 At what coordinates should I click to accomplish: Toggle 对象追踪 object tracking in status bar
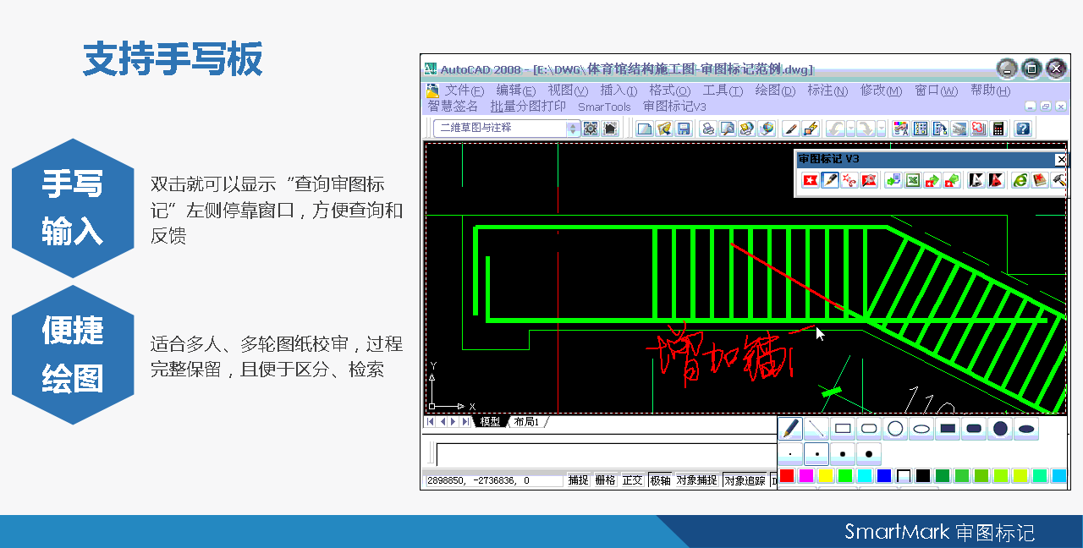[745, 480]
